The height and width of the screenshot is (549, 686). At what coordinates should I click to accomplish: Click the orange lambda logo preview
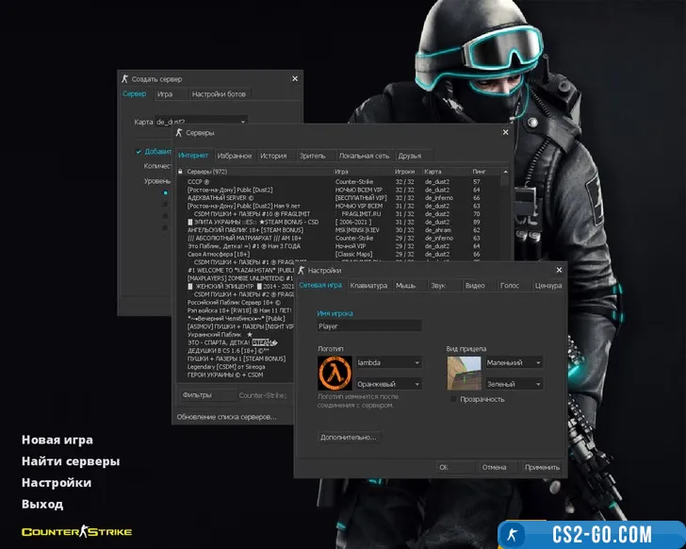335,374
